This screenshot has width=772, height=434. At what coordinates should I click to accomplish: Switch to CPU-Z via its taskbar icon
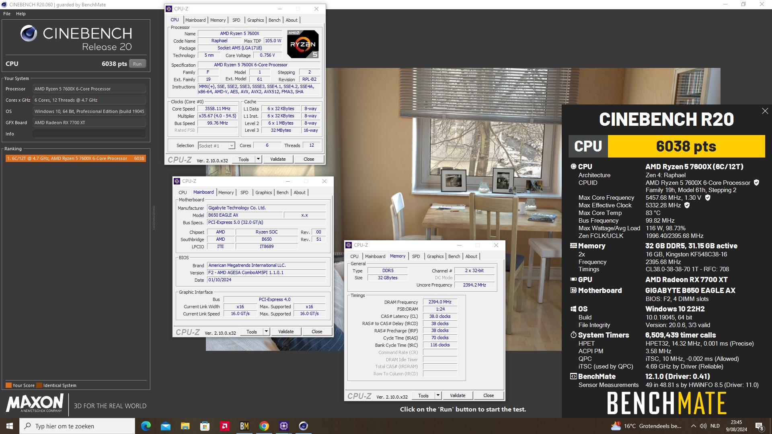tap(284, 426)
